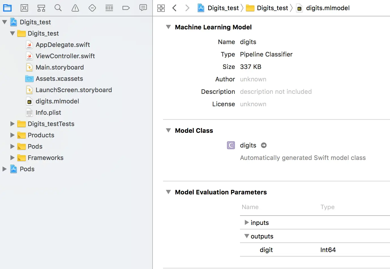This screenshot has width=390, height=269.
Task: Open Main.storyboard from the navigator
Action: pos(59,67)
